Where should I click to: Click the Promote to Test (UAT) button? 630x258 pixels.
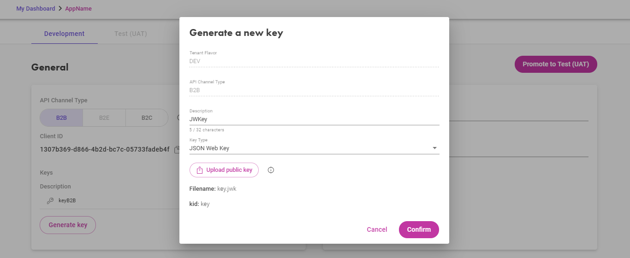click(x=556, y=64)
